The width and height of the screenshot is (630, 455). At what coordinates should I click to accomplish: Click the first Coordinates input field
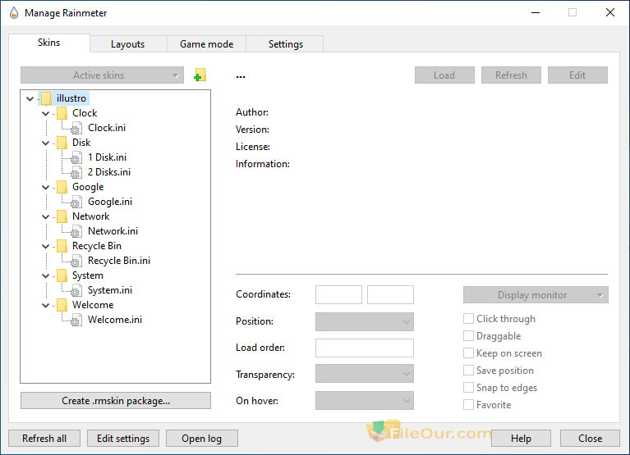[338, 294]
